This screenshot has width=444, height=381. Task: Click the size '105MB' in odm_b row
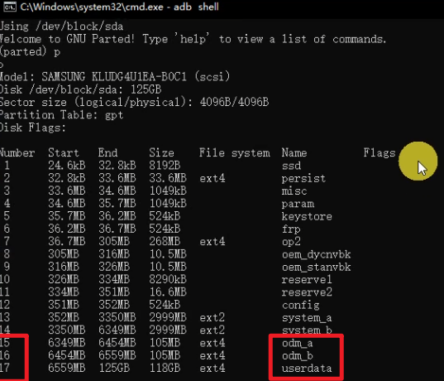click(165, 355)
